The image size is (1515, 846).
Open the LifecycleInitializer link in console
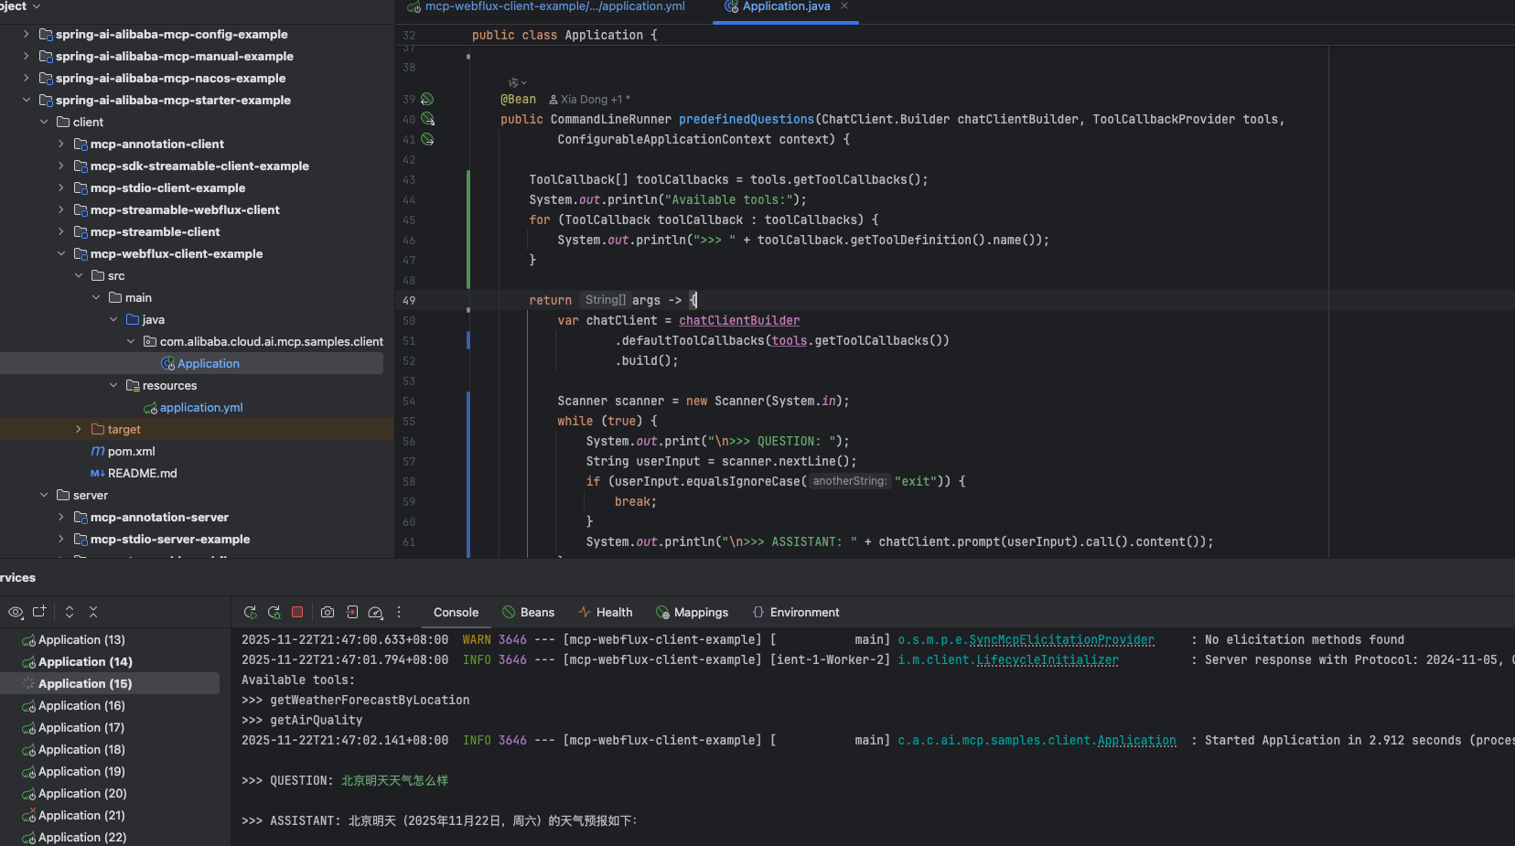click(x=1047, y=659)
